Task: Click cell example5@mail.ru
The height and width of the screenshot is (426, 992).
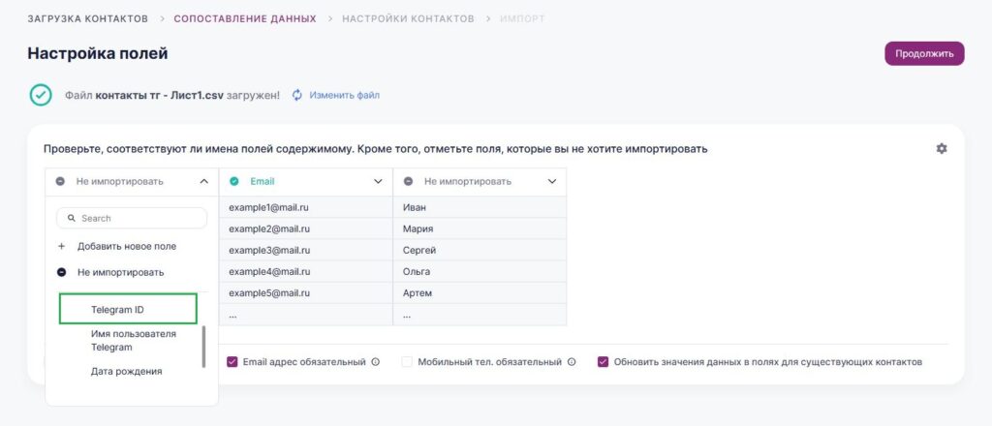Action: [x=305, y=292]
